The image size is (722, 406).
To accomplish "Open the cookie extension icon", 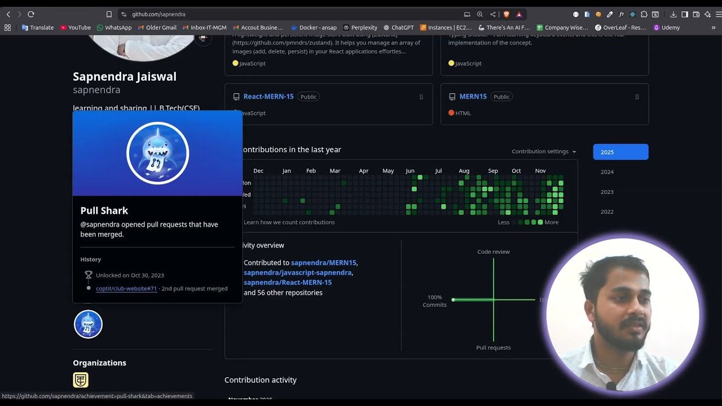I will click(598, 14).
